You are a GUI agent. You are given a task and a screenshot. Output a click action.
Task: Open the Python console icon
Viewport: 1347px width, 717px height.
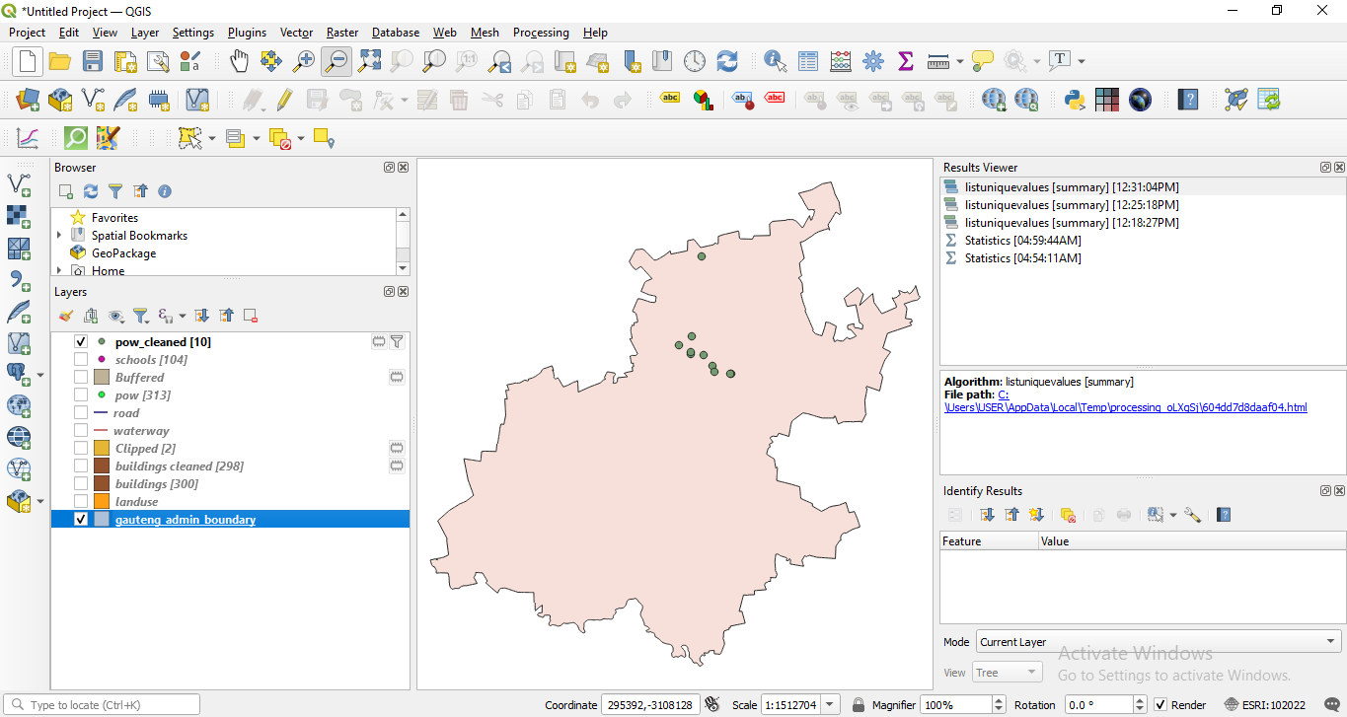[x=1075, y=100]
